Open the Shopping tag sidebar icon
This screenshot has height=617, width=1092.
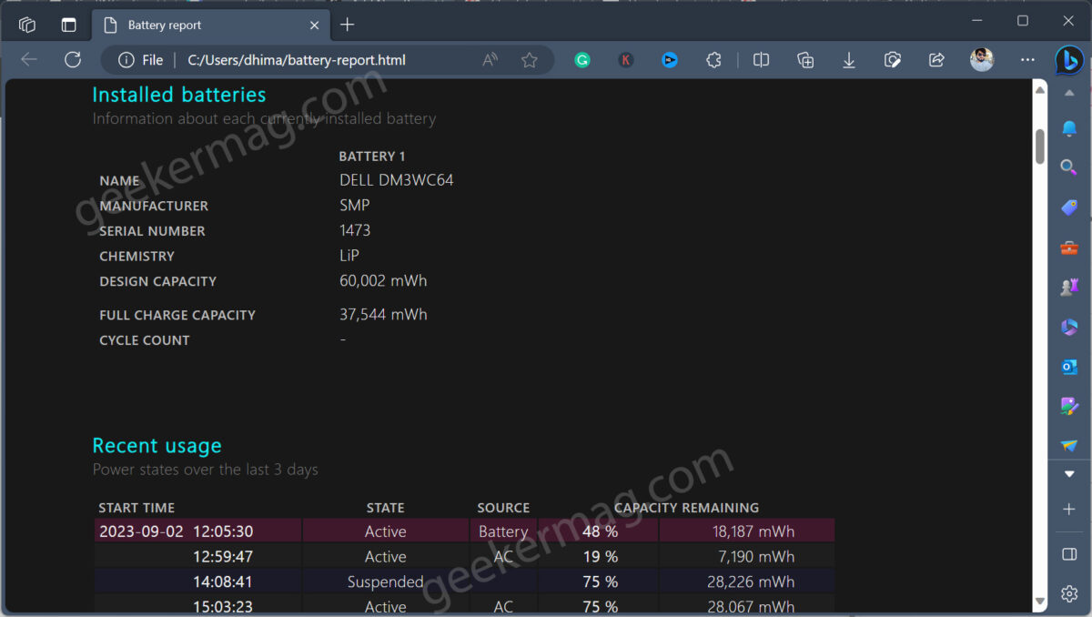[x=1068, y=207]
